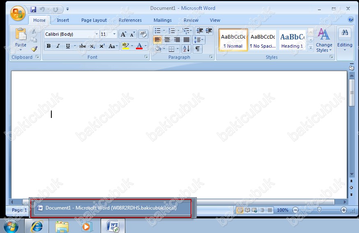Open the Editing group menu
Viewport: 359px width, 233px height.
[345, 40]
